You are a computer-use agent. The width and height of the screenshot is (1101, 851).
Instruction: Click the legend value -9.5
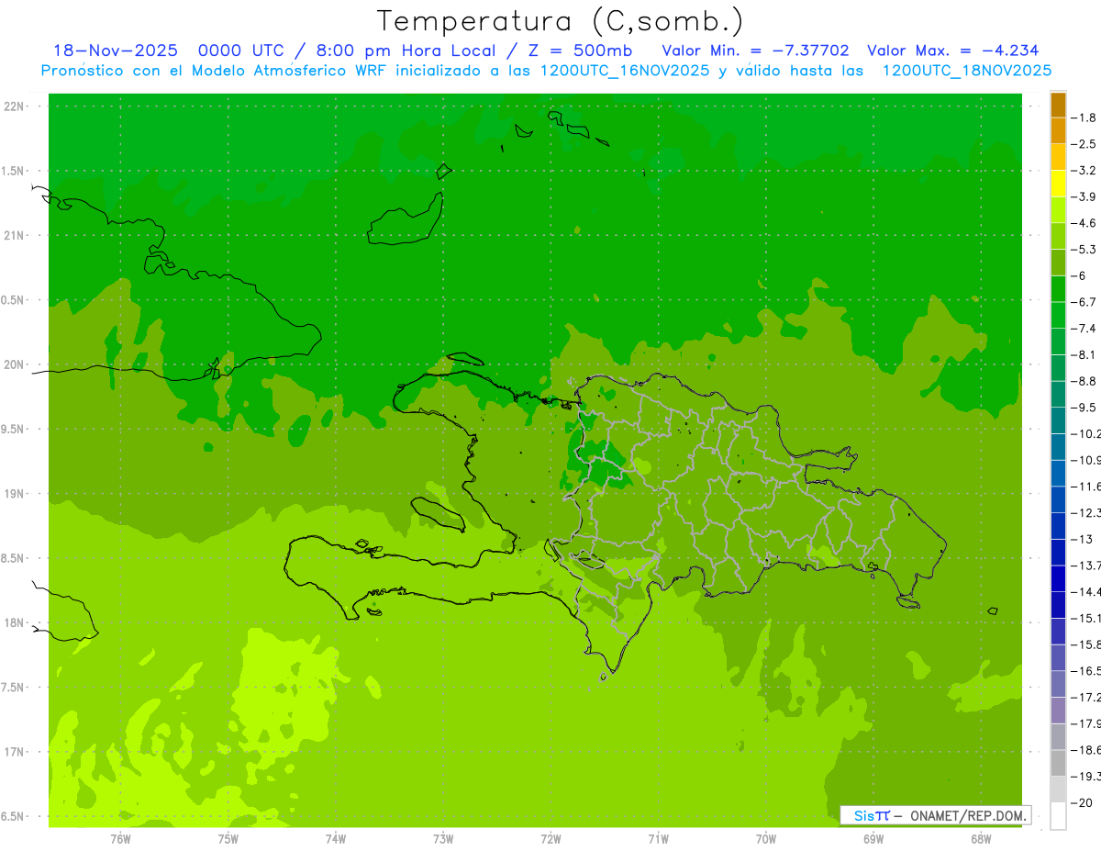[x=1084, y=408]
